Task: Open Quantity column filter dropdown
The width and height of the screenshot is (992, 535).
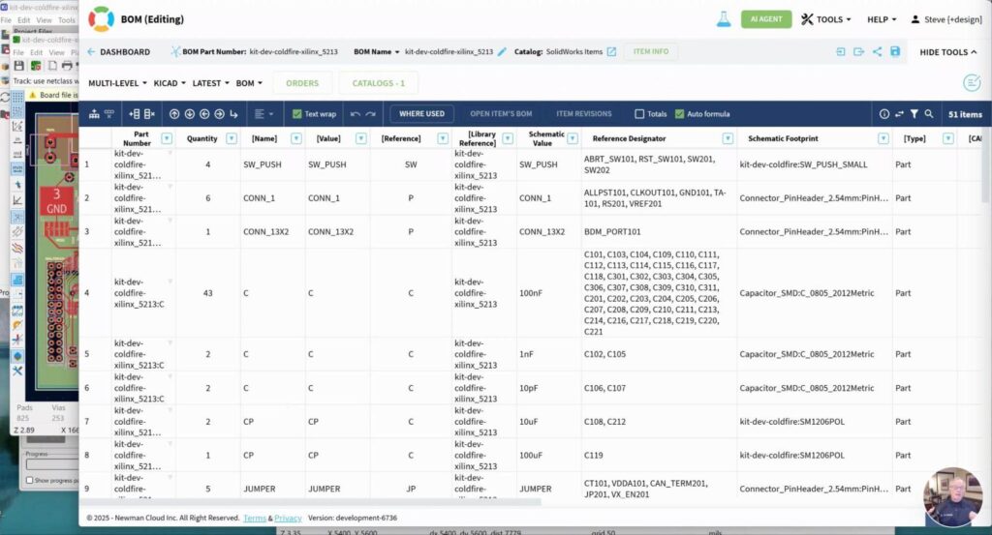Action: 231,138
